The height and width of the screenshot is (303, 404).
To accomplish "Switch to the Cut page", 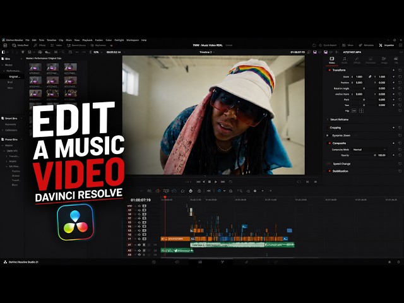I will pos(177,262).
